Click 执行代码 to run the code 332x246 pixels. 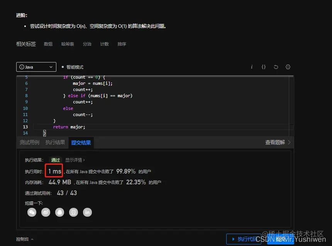(x=244, y=239)
